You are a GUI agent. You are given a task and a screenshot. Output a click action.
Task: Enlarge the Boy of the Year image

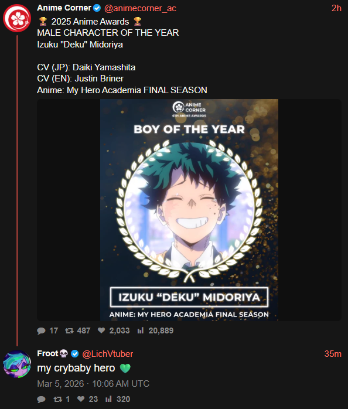[189, 210]
